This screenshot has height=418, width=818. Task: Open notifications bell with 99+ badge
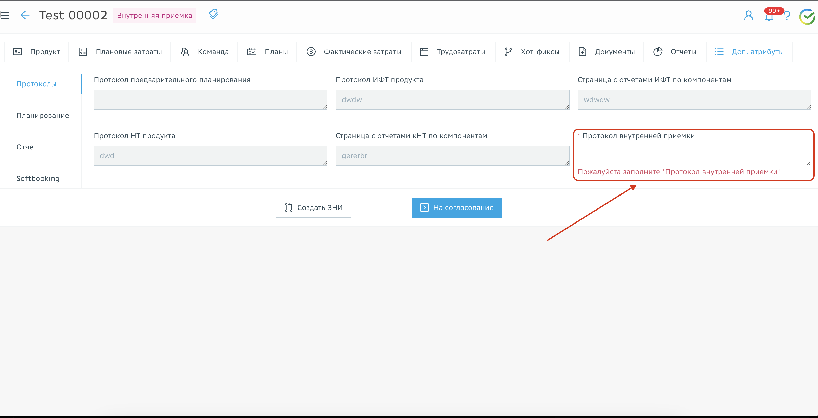[769, 17]
